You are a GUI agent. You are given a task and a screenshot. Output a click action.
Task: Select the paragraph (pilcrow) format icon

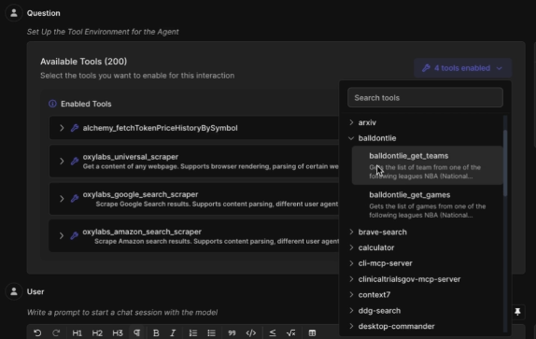pos(136,332)
